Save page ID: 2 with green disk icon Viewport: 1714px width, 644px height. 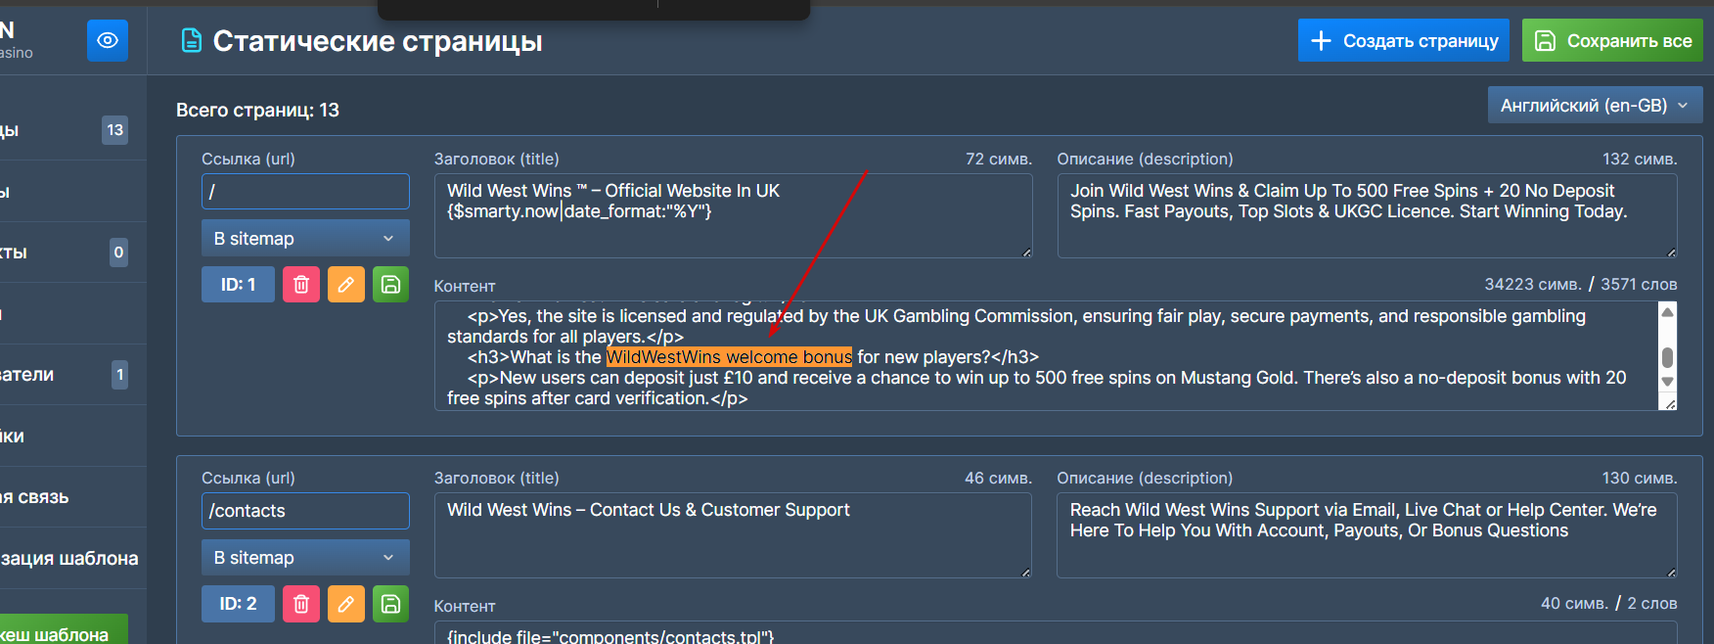pyautogui.click(x=390, y=604)
